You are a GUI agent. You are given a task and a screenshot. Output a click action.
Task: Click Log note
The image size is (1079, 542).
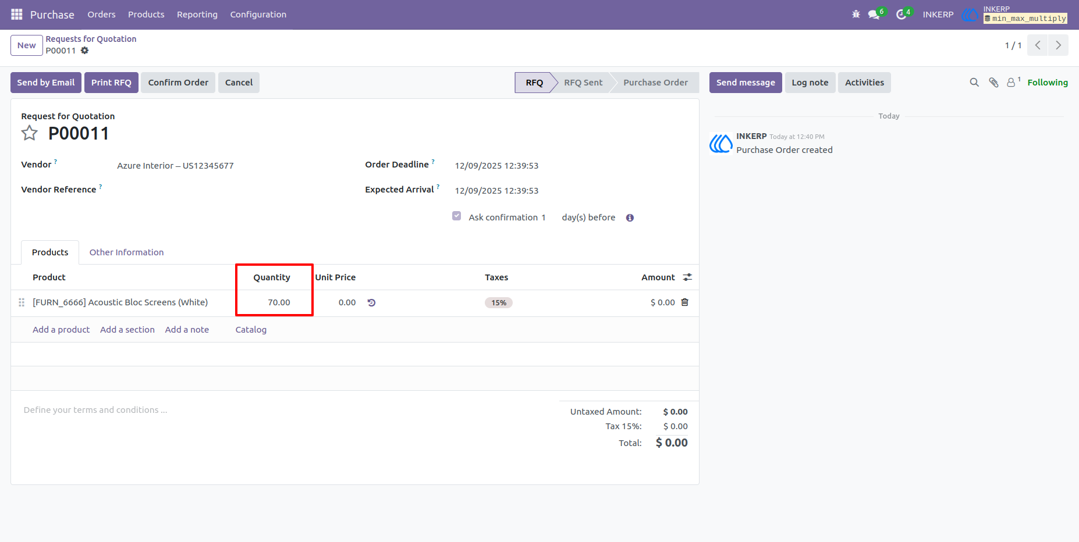click(x=810, y=83)
